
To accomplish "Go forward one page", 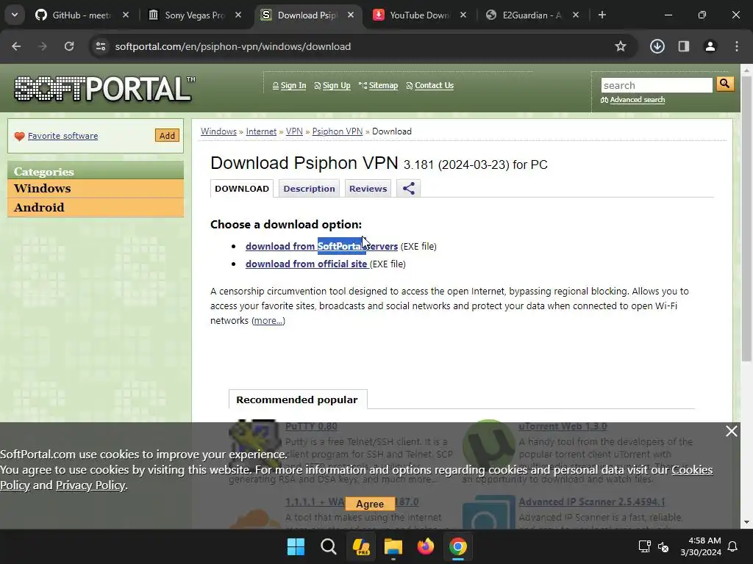I will pyautogui.click(x=43, y=46).
